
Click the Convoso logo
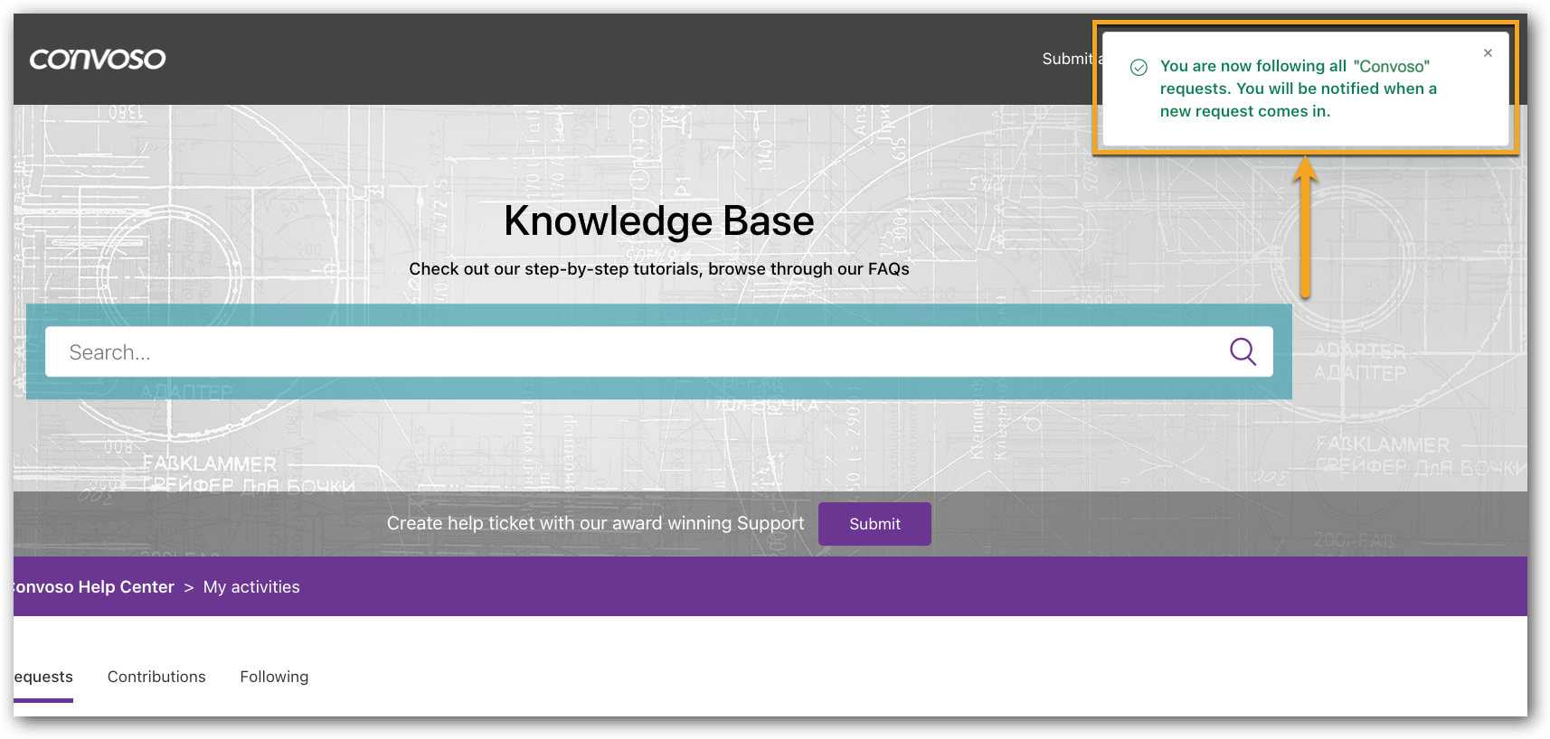tap(98, 59)
